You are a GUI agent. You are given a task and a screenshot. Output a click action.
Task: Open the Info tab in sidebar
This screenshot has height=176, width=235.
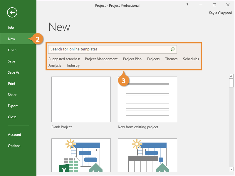(11, 28)
